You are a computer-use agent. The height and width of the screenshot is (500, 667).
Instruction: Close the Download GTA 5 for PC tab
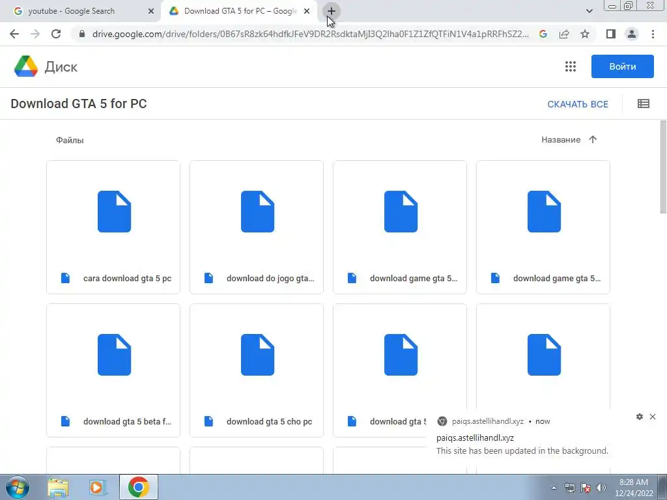click(x=306, y=11)
